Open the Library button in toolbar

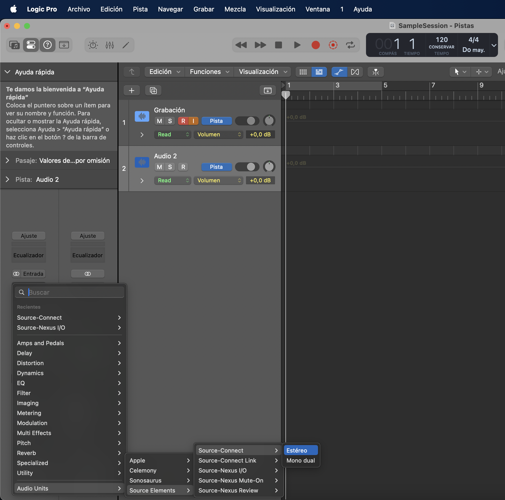tap(14, 45)
